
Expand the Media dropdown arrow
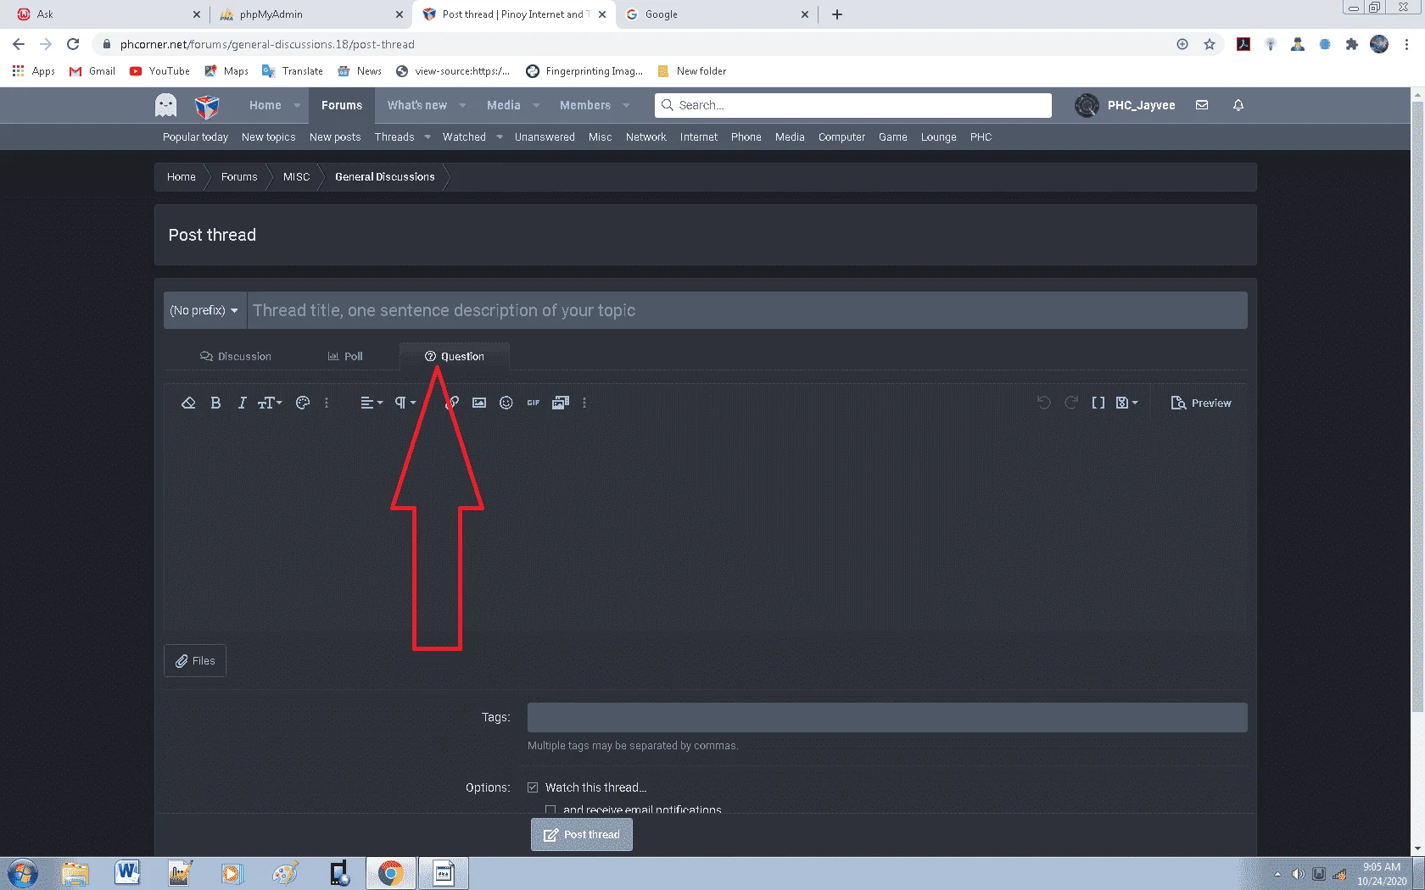[x=536, y=105]
